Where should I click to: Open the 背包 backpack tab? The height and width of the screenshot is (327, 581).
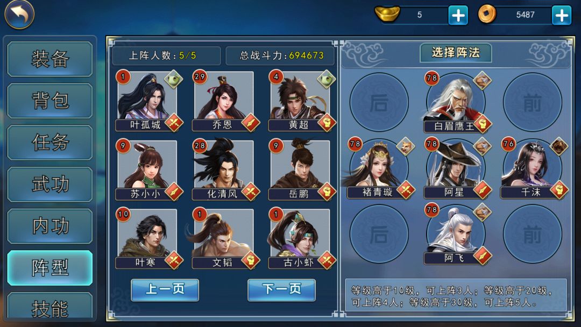coord(50,101)
